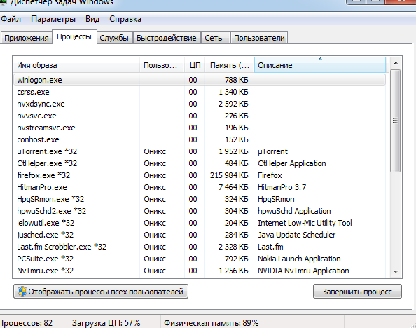Image resolution: width=416 pixels, height=328 pixels.
Task: Select the nvstreamsvc.exe process
Action: coord(200,128)
